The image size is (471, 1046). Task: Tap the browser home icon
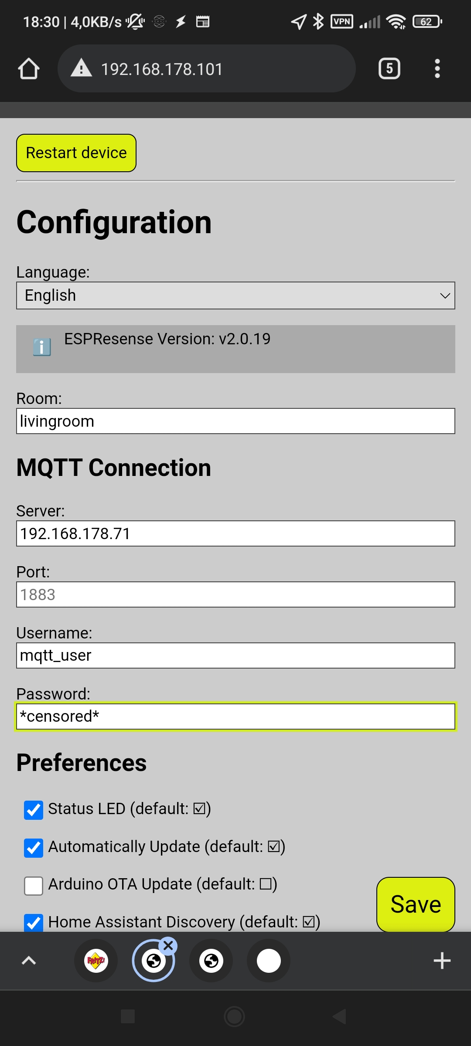click(28, 68)
